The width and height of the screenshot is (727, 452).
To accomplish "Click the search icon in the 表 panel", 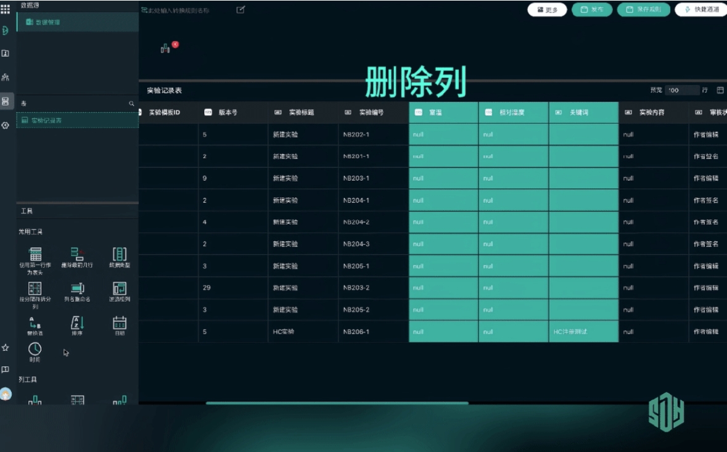I will point(131,104).
